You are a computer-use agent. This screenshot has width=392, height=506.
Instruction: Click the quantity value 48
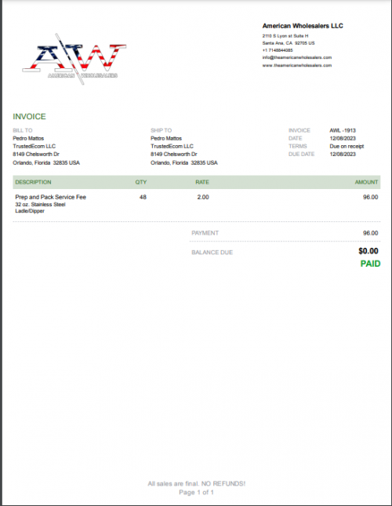[x=143, y=197]
